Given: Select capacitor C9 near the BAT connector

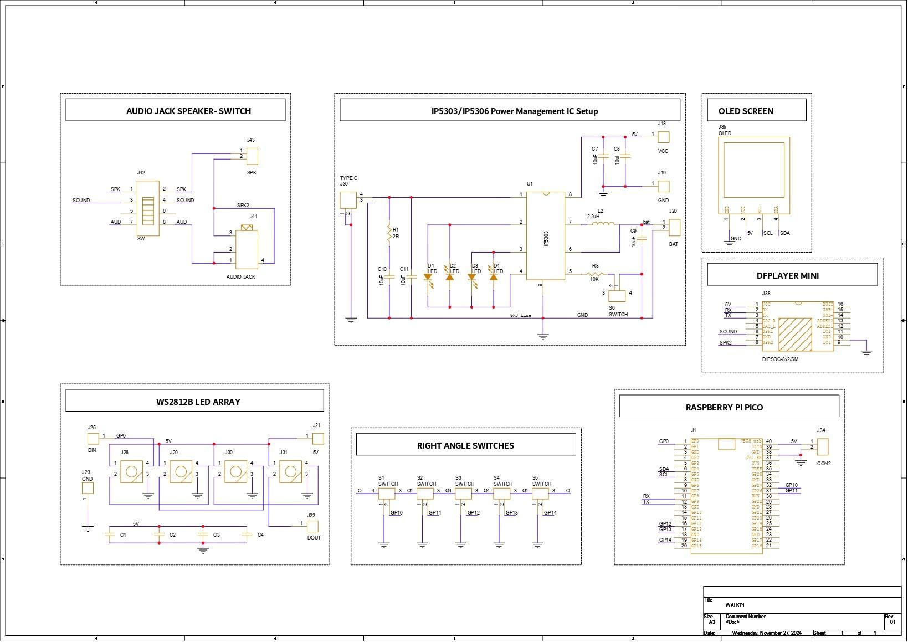Looking at the screenshot, I should 642,239.
